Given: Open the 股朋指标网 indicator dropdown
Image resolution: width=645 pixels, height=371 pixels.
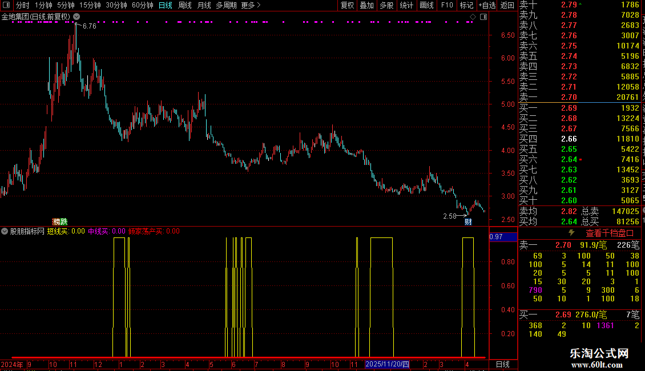Looking at the screenshot, I should pos(5,231).
